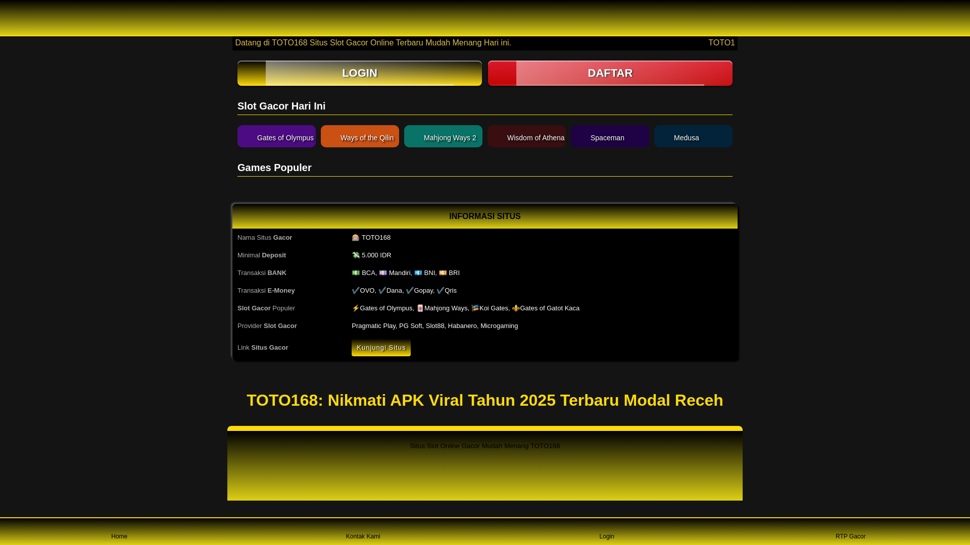Click Situs Slot Online Gacor caption
Screen dimensions: 970x545
pos(485,446)
